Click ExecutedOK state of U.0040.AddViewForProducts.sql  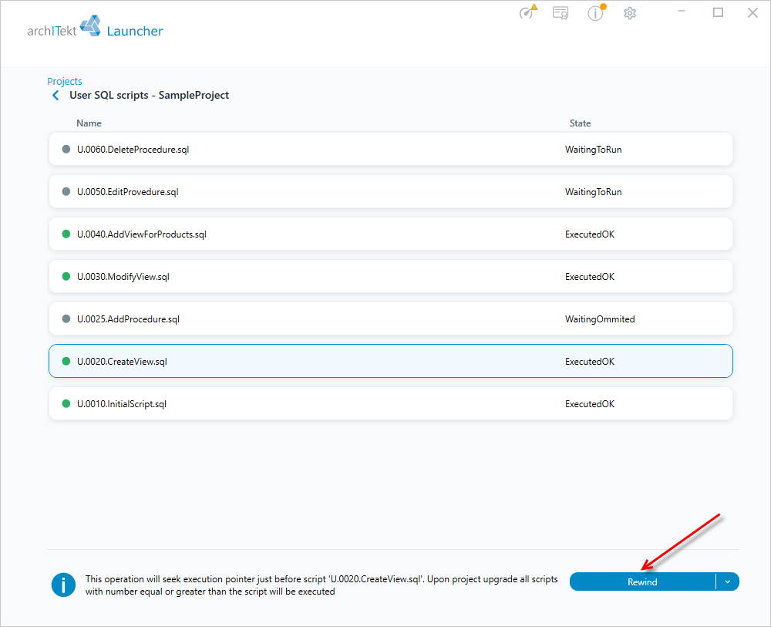coord(590,234)
